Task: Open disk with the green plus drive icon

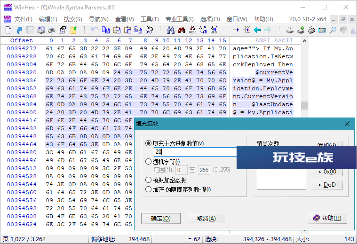Action: (301, 30)
